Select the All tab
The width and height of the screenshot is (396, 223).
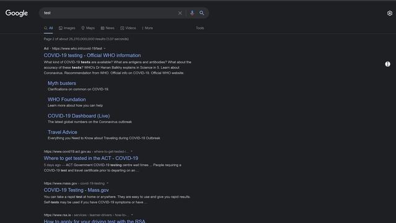pos(48,28)
